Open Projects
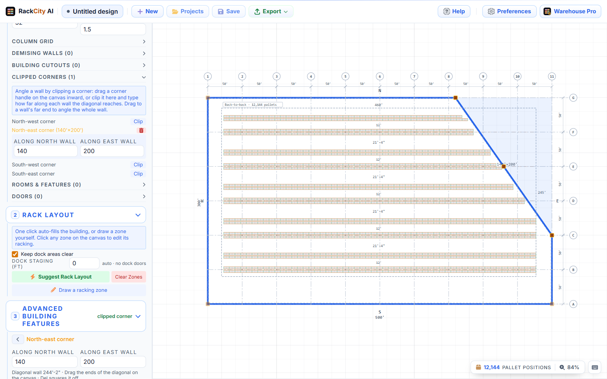This screenshot has width=607, height=379. (188, 11)
